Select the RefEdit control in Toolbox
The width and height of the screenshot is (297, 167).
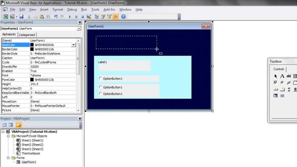tap(282, 96)
